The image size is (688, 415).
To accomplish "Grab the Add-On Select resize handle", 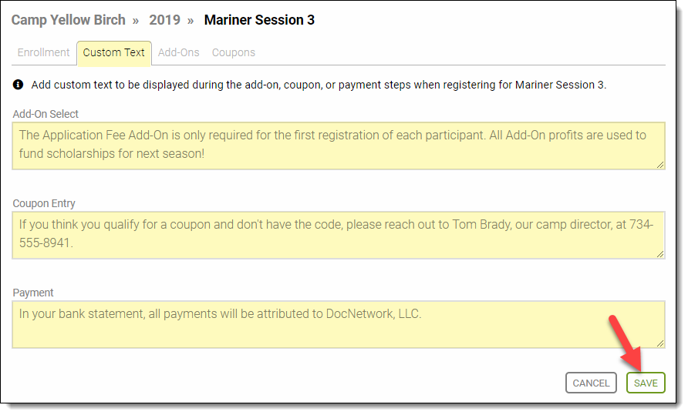I will [660, 165].
